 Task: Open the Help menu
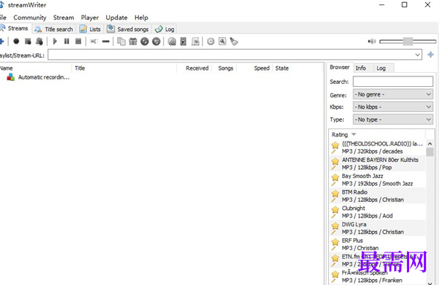click(141, 17)
